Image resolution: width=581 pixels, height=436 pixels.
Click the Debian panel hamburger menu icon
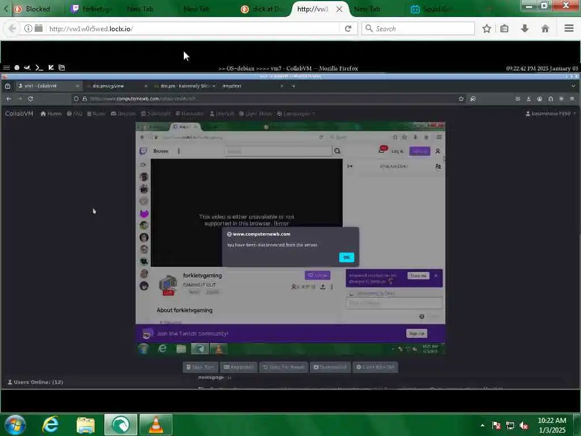[x=6, y=68]
